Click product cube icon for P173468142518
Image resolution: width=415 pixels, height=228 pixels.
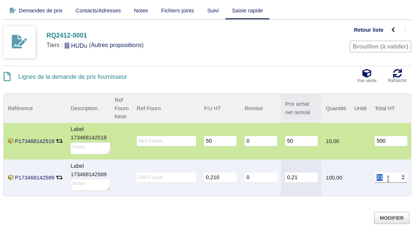(x=11, y=141)
